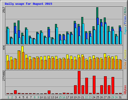
Task: Click the vertical KBytes legend label
Action: (125, 90)
